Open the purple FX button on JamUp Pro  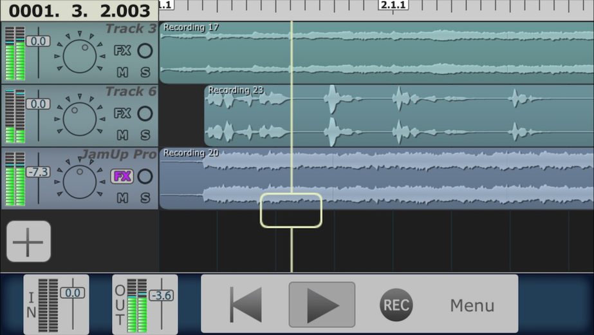coord(122,176)
